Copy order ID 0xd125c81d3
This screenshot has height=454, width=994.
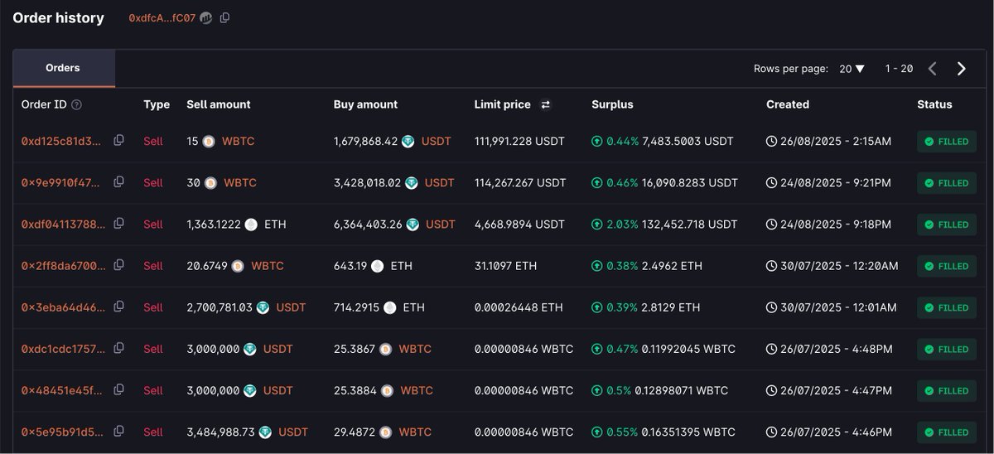click(118, 141)
